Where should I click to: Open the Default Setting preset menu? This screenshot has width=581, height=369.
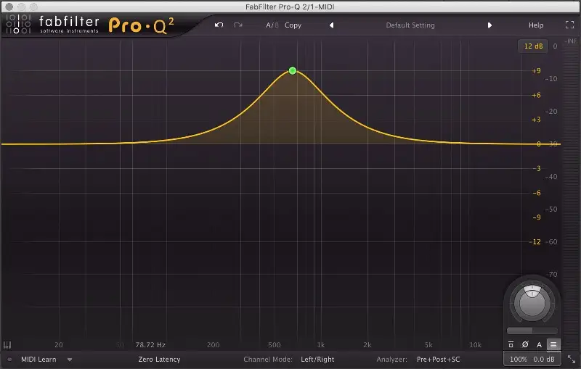410,25
